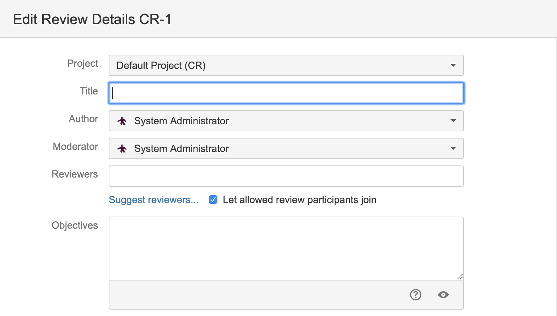The width and height of the screenshot is (557, 316).
Task: Expand the Project dropdown arrow
Action: 453,65
